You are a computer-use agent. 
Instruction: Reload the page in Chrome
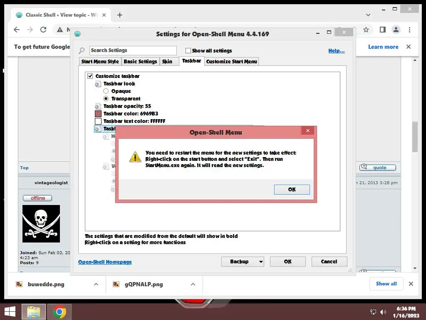click(x=43, y=30)
